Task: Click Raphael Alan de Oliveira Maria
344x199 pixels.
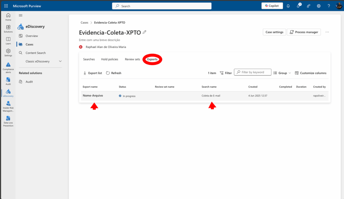Action: (x=106, y=47)
